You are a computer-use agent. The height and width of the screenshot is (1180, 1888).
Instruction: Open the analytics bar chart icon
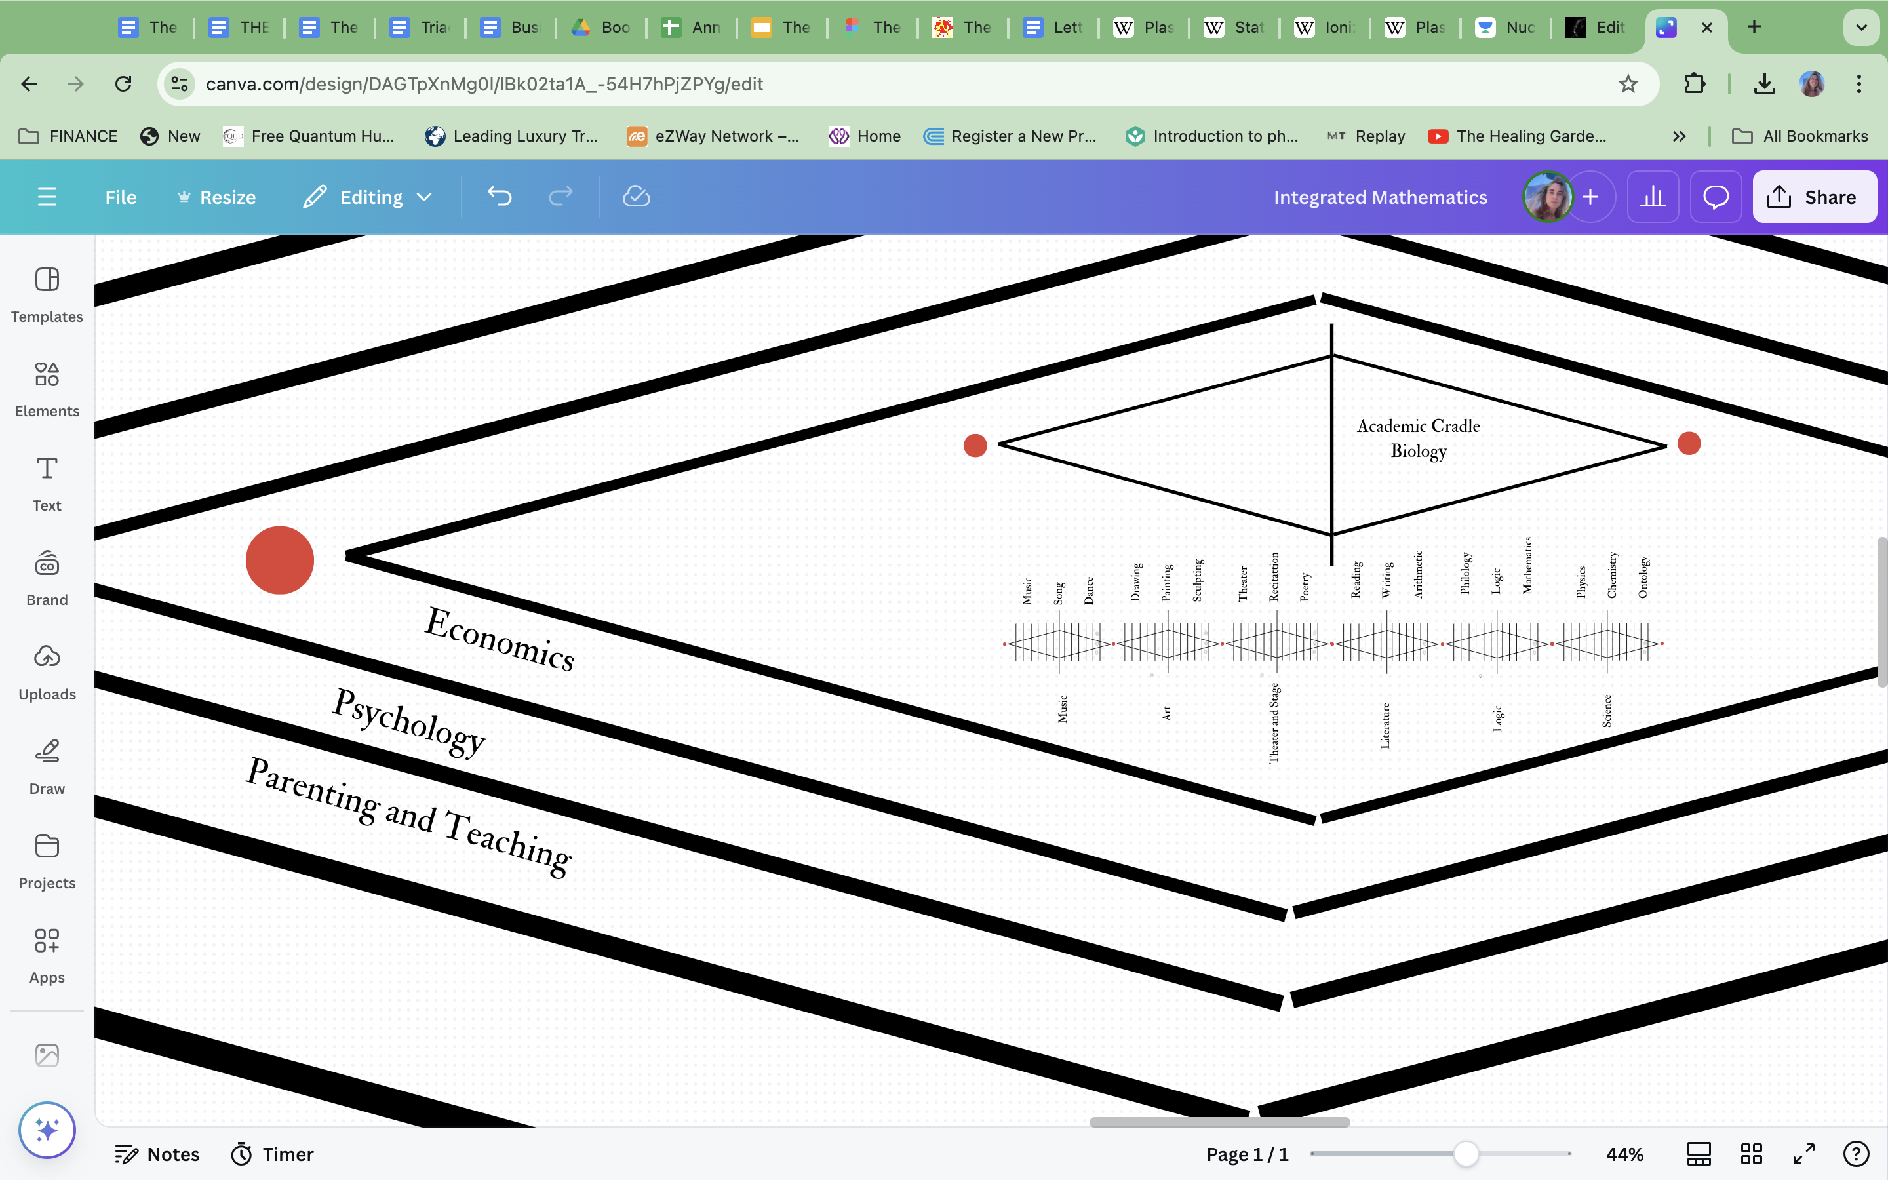(x=1653, y=197)
